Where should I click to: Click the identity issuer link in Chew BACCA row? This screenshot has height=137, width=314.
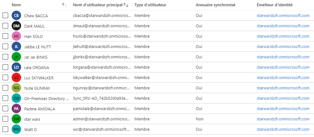pyautogui.click(x=283, y=16)
